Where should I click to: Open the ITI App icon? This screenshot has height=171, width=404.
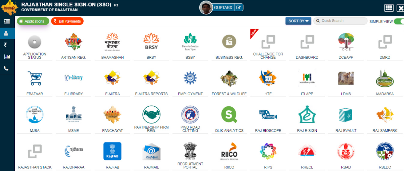pyautogui.click(x=307, y=78)
